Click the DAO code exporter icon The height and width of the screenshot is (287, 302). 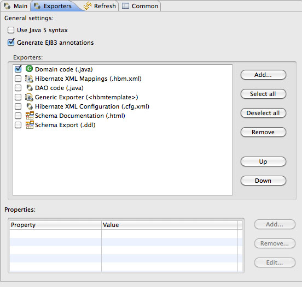click(x=30, y=88)
